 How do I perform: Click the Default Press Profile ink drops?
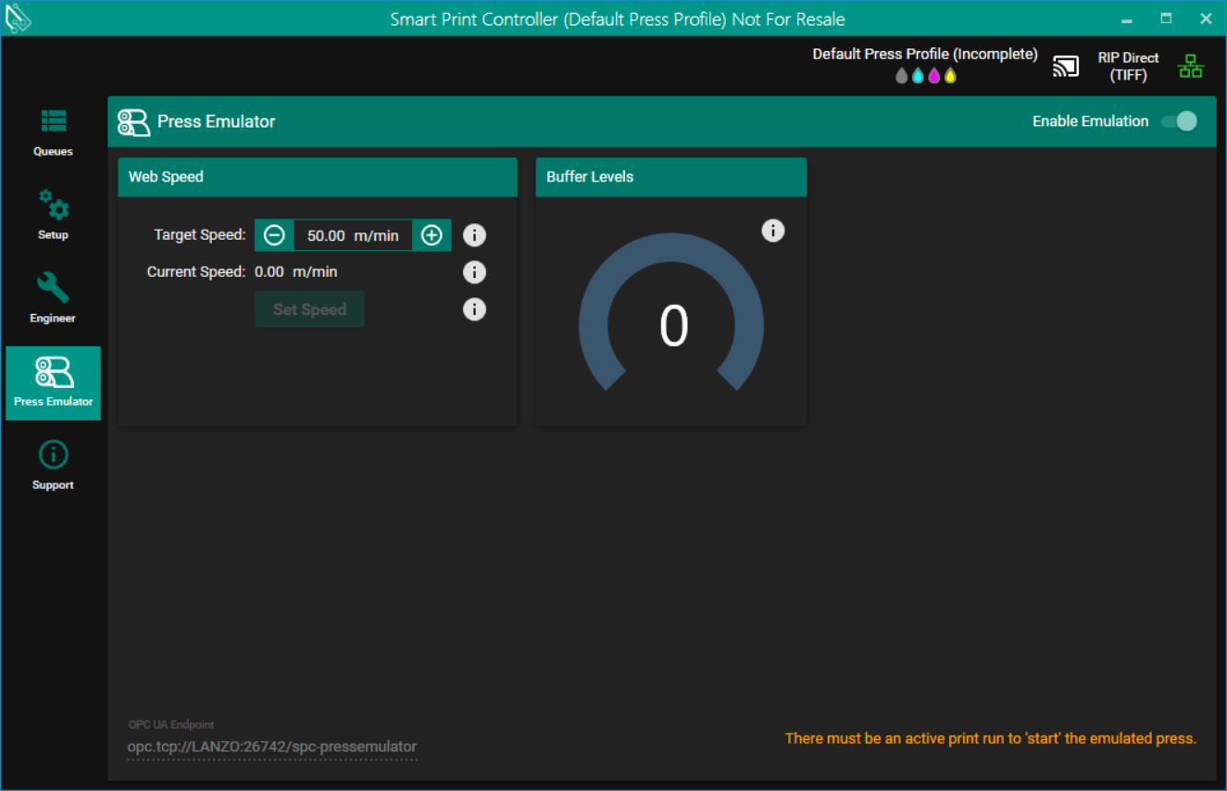(x=925, y=76)
